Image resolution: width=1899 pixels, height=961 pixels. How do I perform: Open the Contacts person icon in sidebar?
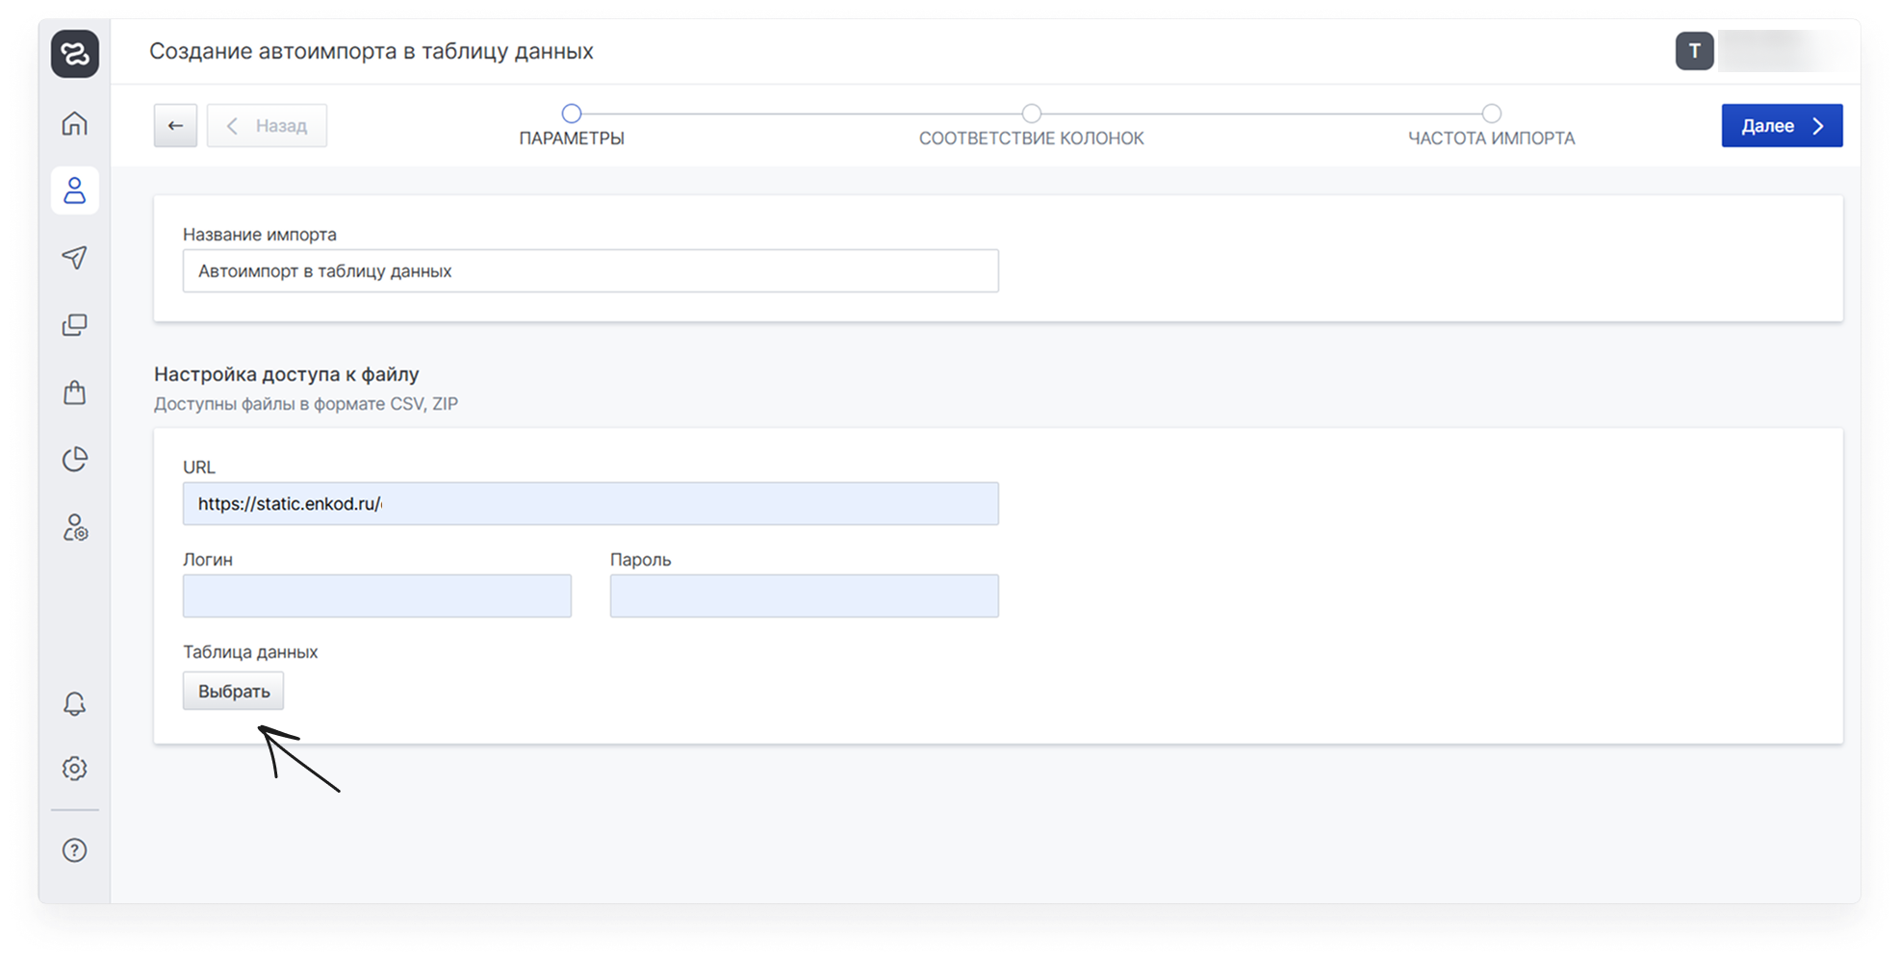coord(75,190)
